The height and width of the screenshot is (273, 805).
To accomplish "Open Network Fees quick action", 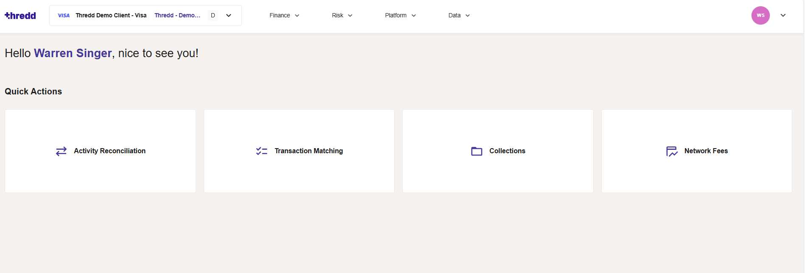I will point(697,151).
